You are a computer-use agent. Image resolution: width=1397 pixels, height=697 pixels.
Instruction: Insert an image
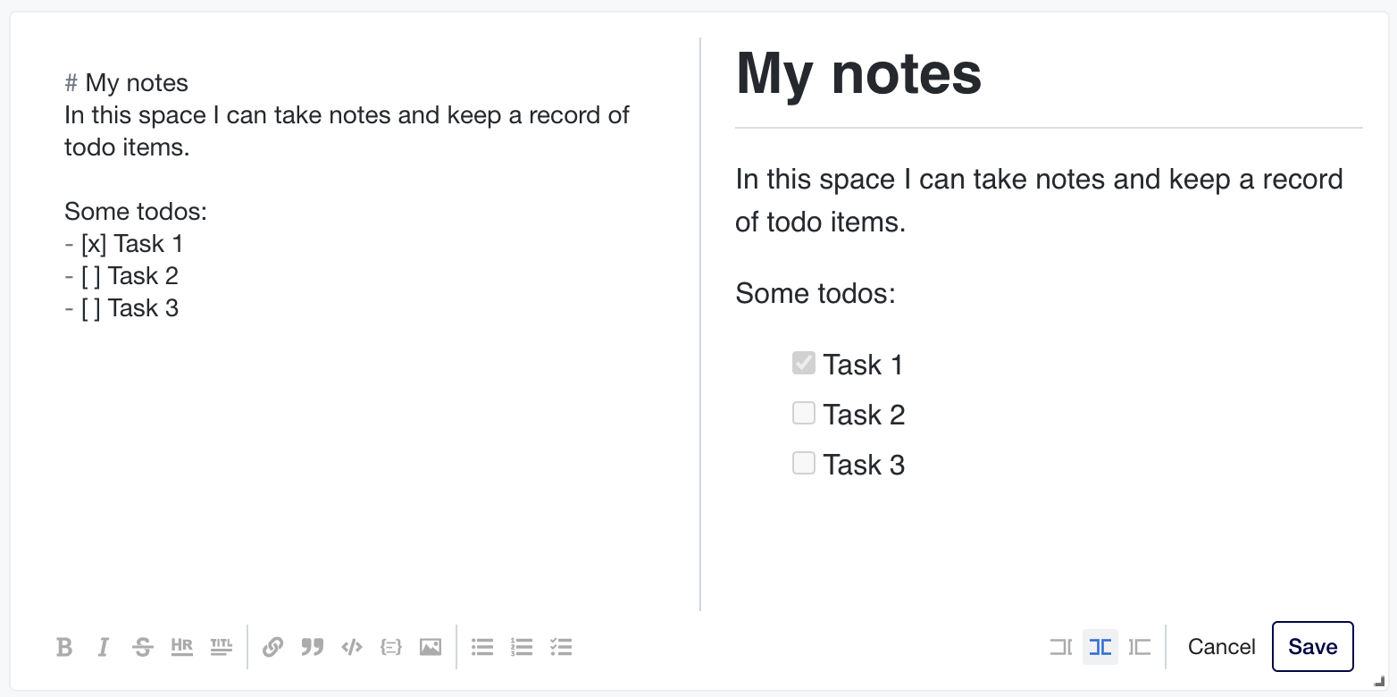(x=430, y=647)
